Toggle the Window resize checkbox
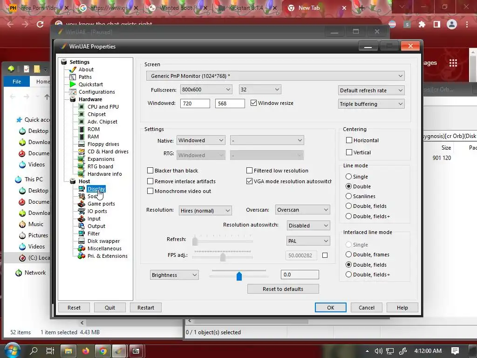 pos(253,103)
